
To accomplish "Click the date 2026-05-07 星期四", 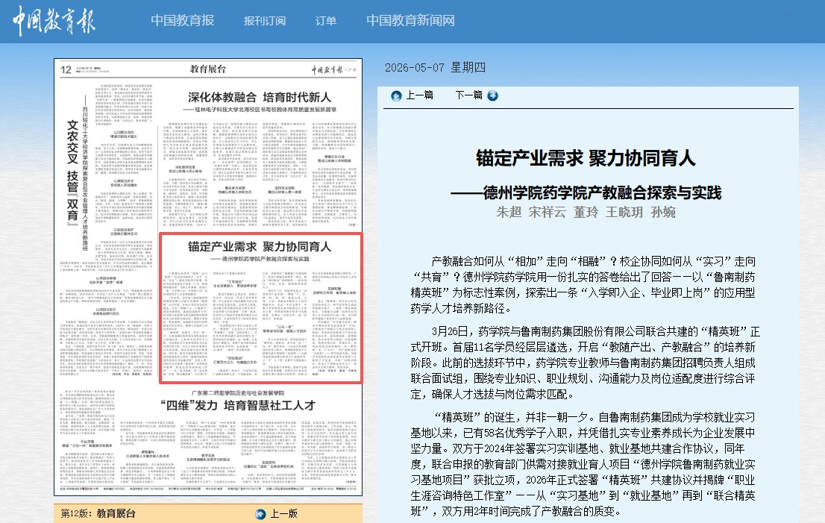I will click(x=435, y=68).
